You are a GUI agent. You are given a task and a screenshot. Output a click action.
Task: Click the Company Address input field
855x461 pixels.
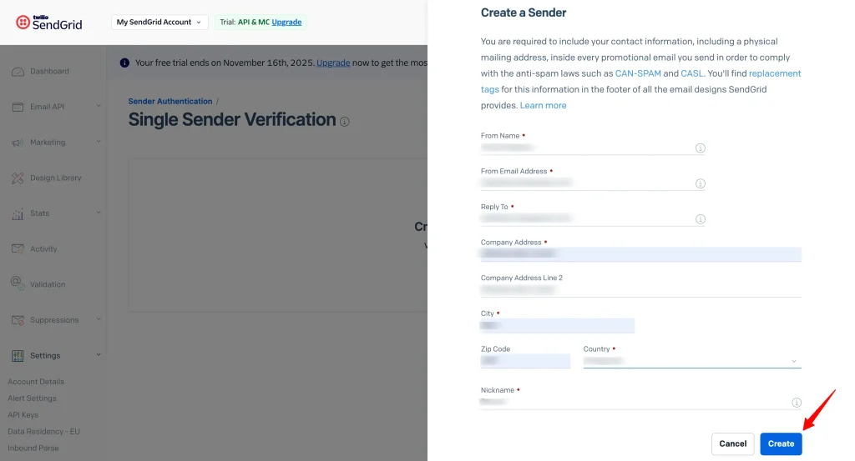(640, 253)
